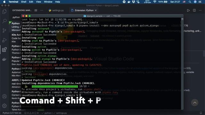Open the Notification Center list icon
Screen dimensions: 205x115
tap(200, 2)
